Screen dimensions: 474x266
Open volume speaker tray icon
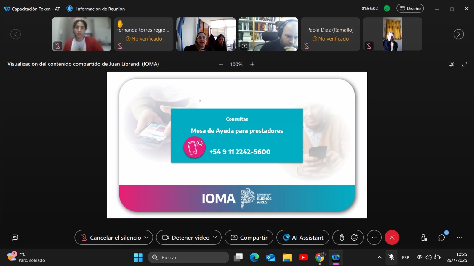point(428,257)
